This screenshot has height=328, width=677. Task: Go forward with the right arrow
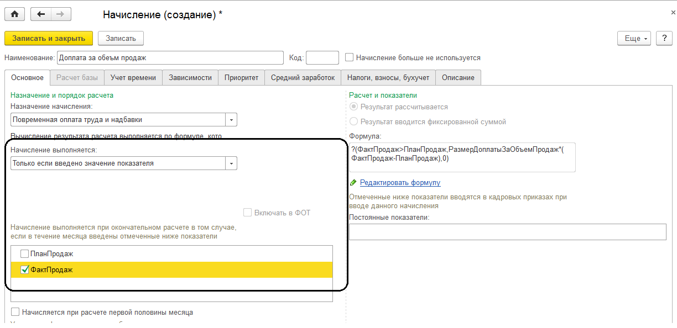point(61,14)
